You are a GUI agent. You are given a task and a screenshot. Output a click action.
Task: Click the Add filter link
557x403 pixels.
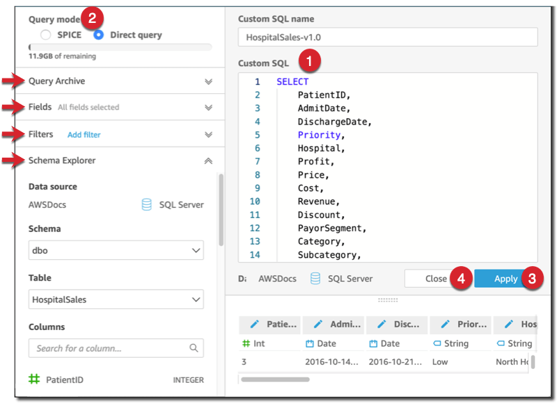[x=84, y=134]
